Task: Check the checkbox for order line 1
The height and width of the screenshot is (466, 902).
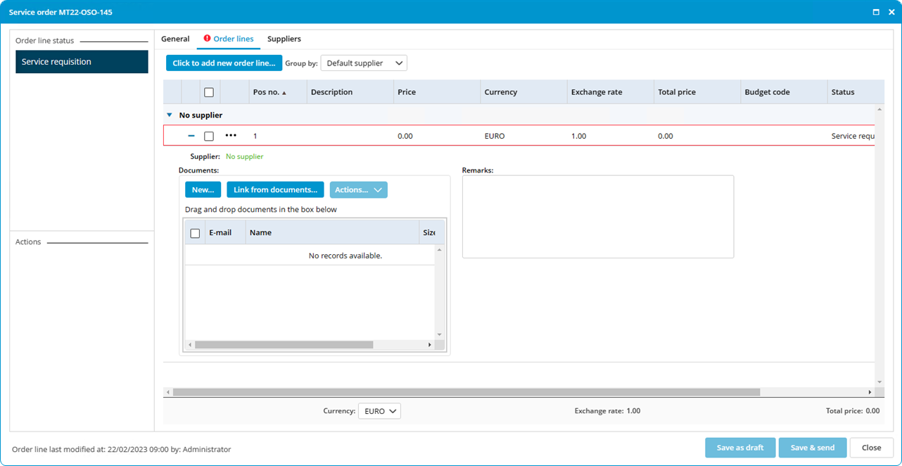Action: coord(209,136)
